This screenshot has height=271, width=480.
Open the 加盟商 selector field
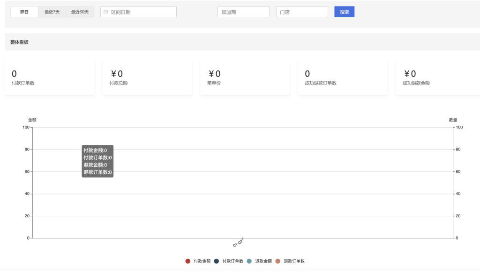(243, 12)
